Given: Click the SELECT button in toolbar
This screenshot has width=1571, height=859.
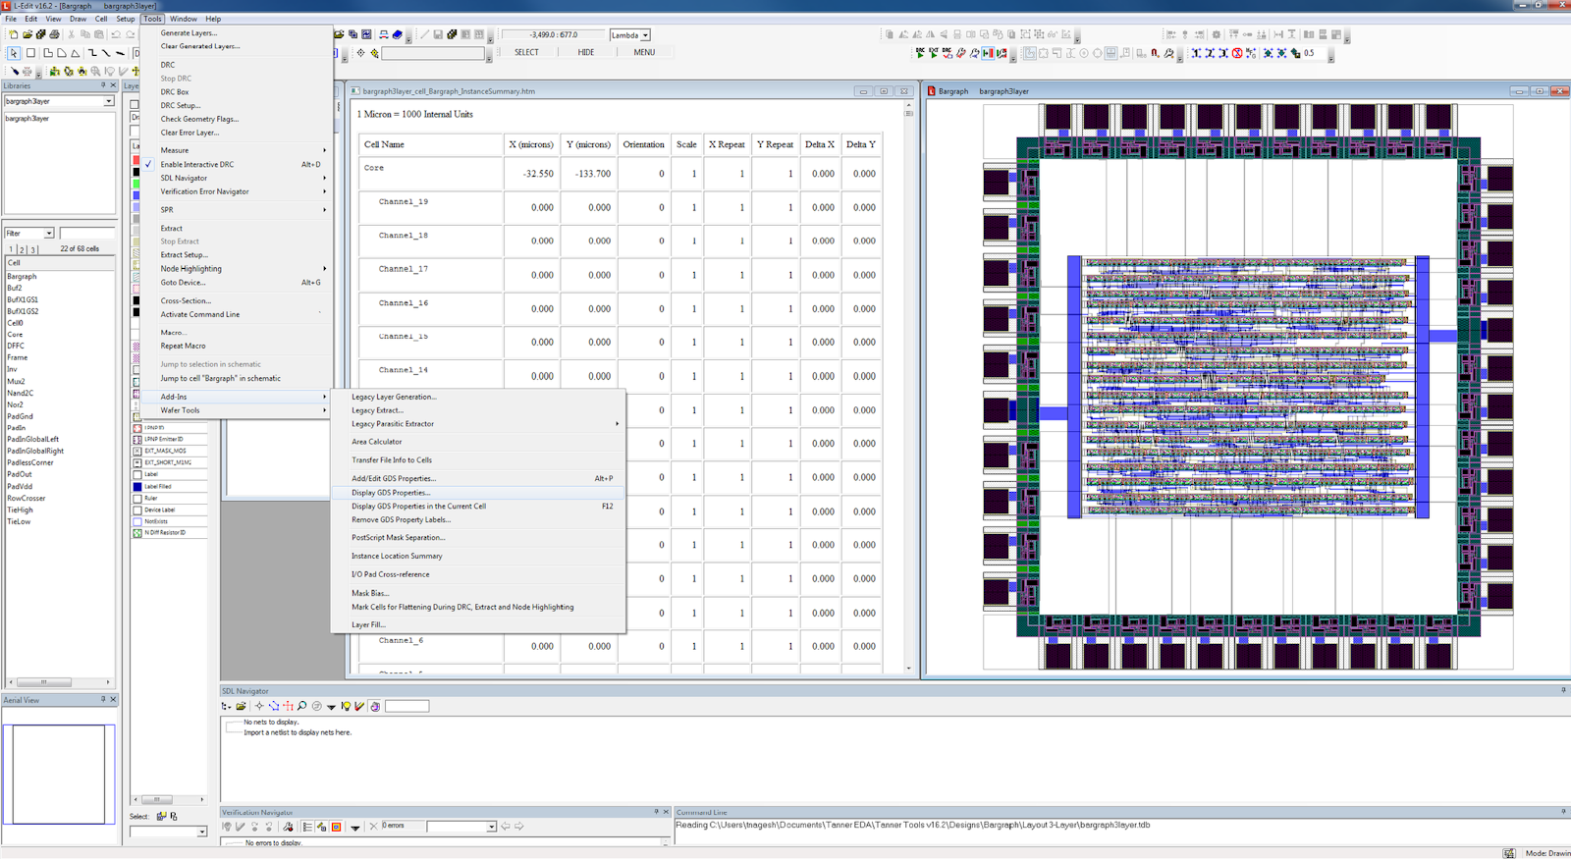Looking at the screenshot, I should (x=526, y=52).
